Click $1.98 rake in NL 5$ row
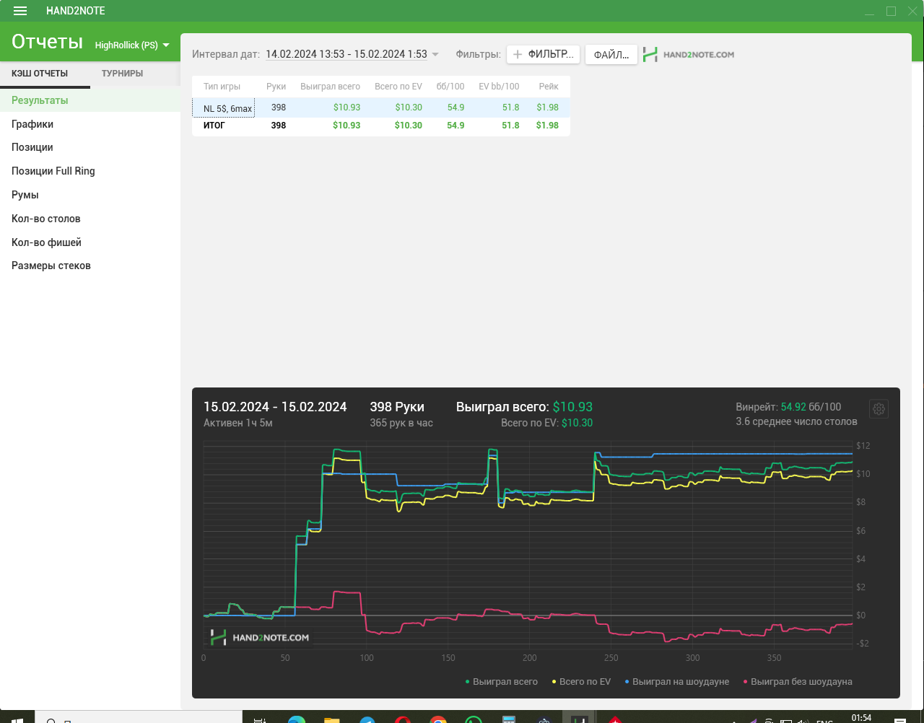The width and height of the screenshot is (924, 723). point(547,108)
